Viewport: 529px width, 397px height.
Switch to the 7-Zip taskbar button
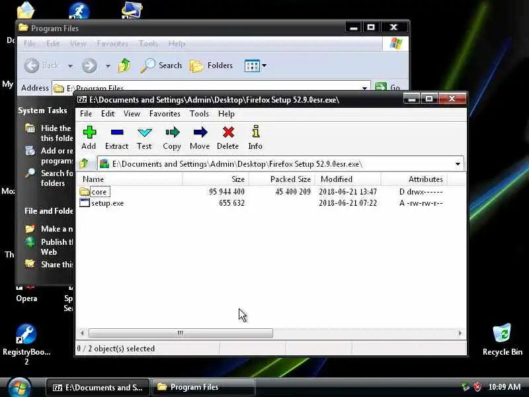98,387
